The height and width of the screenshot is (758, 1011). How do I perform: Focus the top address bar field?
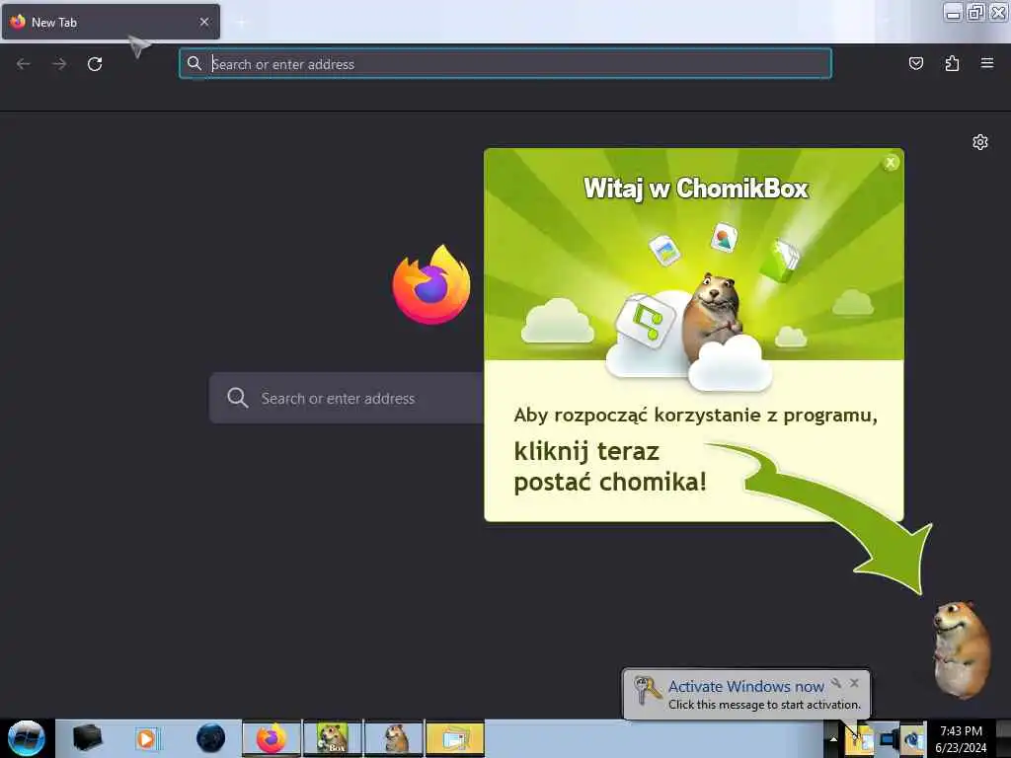click(x=505, y=64)
